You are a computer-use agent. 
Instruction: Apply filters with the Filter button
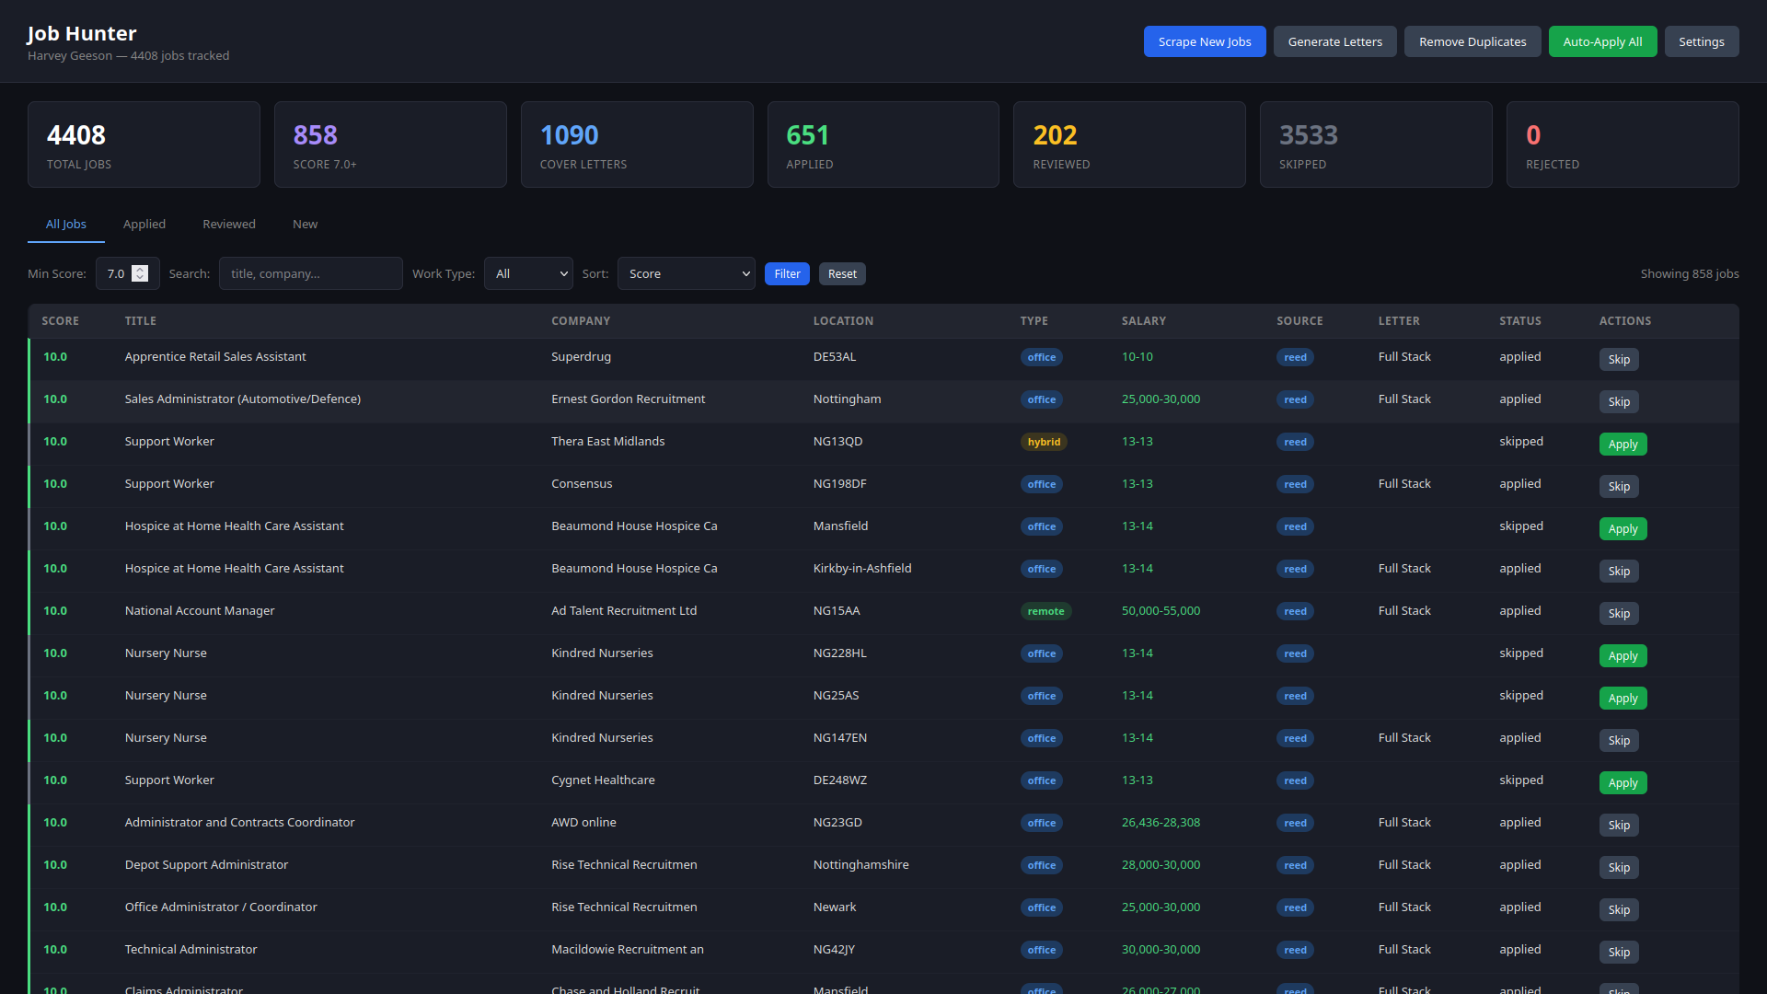click(x=787, y=273)
